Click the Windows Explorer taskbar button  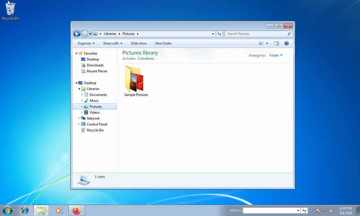point(41,210)
